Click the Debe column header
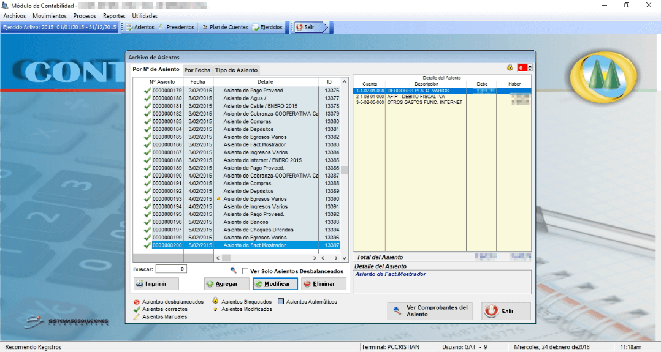 pyautogui.click(x=482, y=84)
